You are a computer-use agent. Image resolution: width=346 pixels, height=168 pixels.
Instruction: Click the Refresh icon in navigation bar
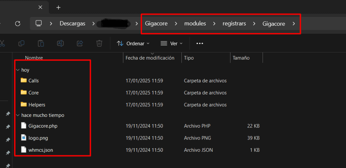(18, 23)
